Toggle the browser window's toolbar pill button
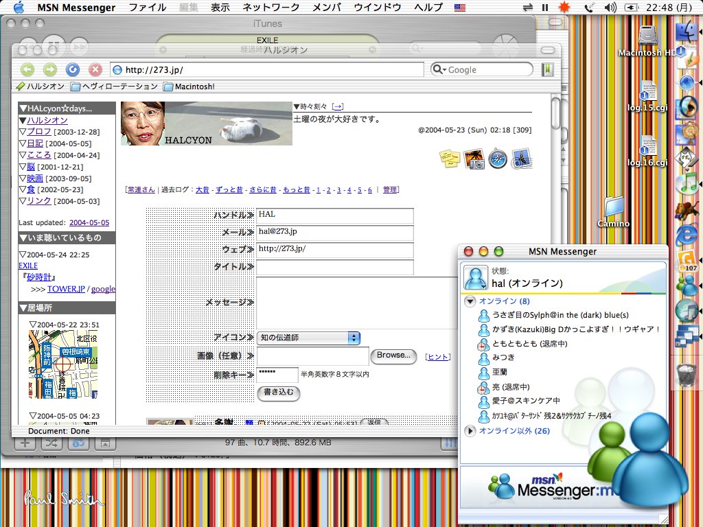 (x=547, y=50)
